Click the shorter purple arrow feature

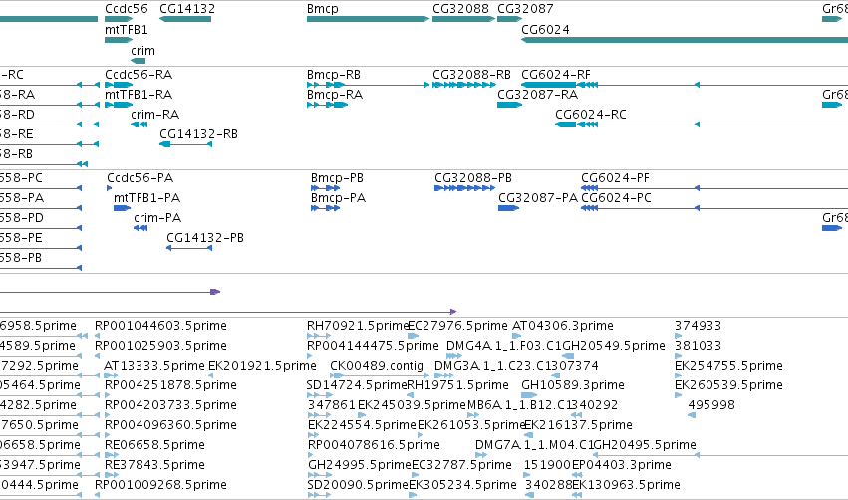[110, 292]
